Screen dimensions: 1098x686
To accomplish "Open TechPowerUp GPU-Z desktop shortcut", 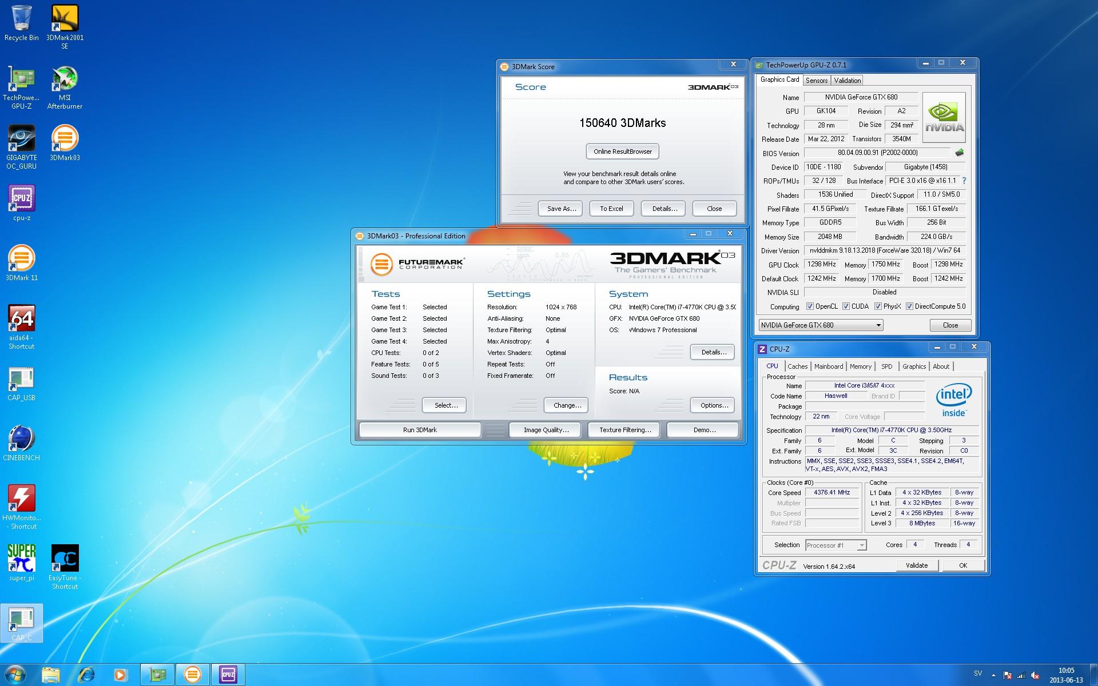I will pos(22,87).
